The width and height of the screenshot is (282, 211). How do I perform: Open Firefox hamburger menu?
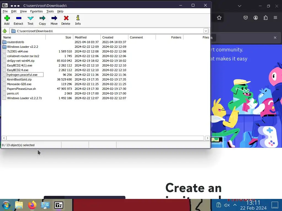pyautogui.click(x=275, y=18)
